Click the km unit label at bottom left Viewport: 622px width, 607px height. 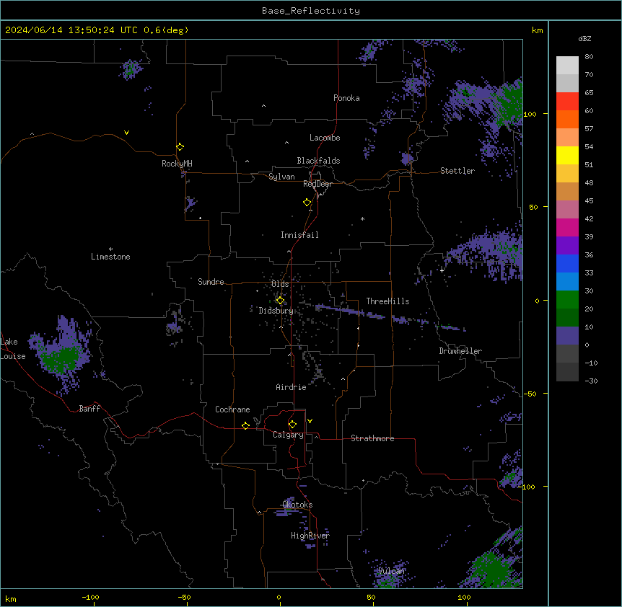(x=11, y=599)
